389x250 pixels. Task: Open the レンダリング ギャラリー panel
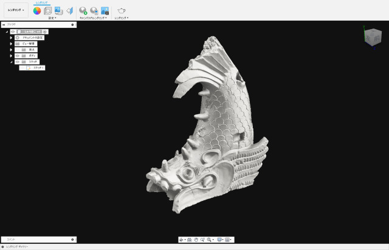18,247
